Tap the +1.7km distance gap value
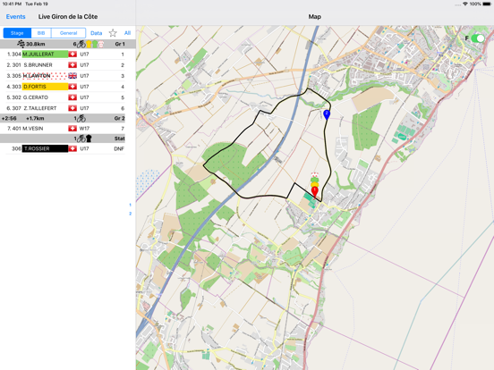 [x=35, y=118]
